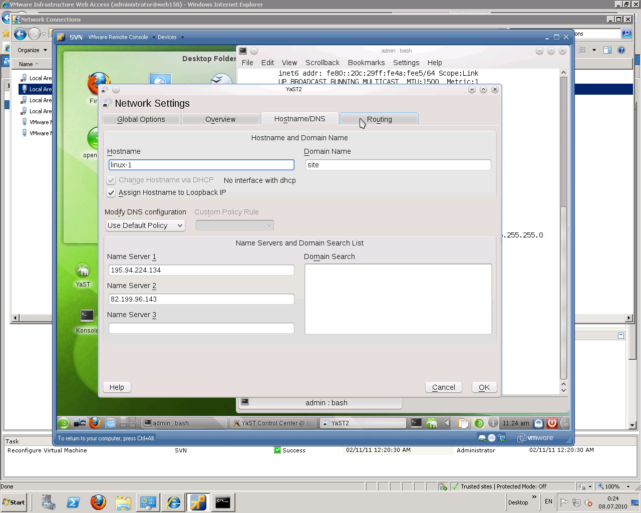The width and height of the screenshot is (641, 513).
Task: Open the Klipper clipboard tray icon
Action: coord(463,423)
